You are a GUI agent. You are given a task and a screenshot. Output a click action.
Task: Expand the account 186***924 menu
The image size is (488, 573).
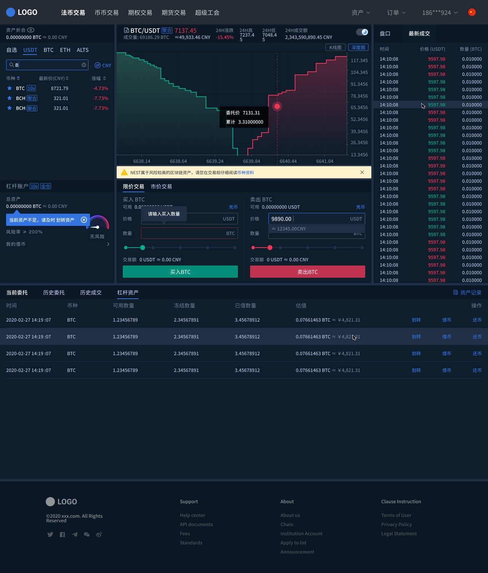440,13
